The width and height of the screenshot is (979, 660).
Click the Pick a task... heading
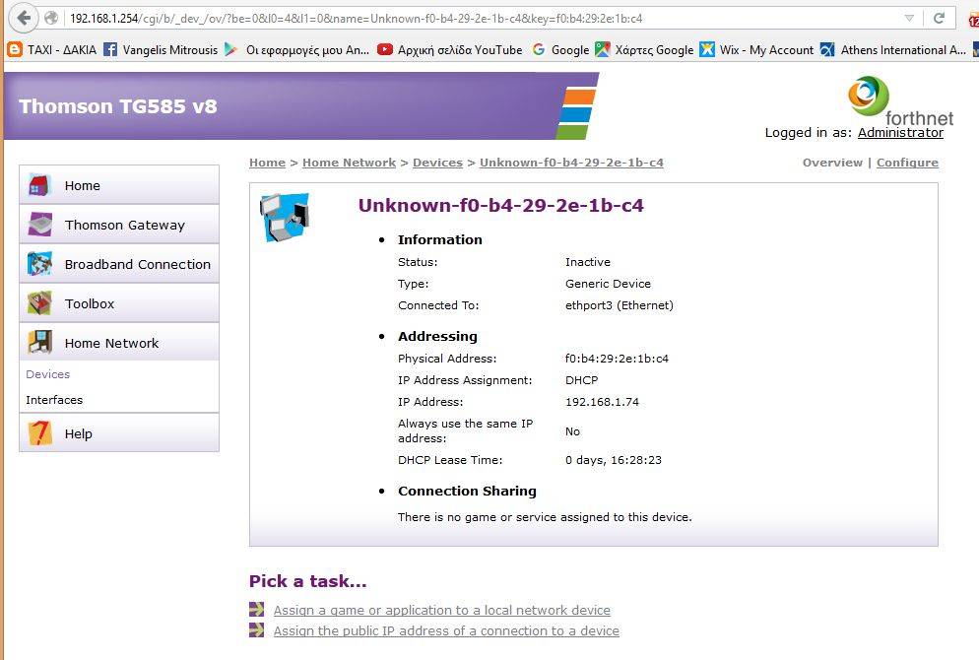[x=308, y=581]
